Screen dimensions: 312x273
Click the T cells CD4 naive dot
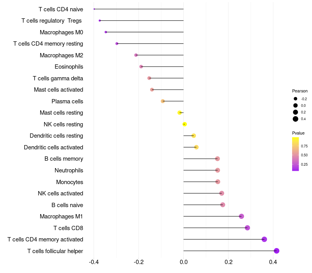94,9
